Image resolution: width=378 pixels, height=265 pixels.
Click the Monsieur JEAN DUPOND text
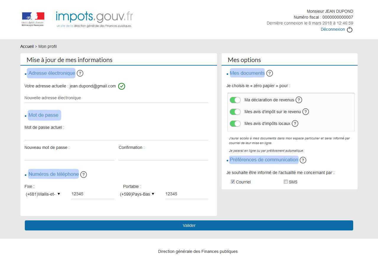point(330,11)
